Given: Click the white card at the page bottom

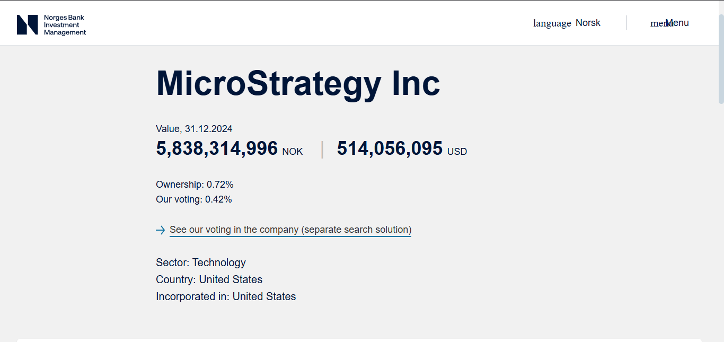Looking at the screenshot, I should (x=359, y=340).
